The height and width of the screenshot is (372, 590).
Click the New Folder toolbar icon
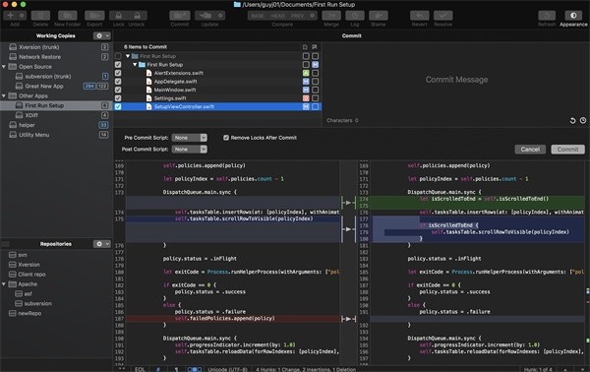(x=67, y=16)
